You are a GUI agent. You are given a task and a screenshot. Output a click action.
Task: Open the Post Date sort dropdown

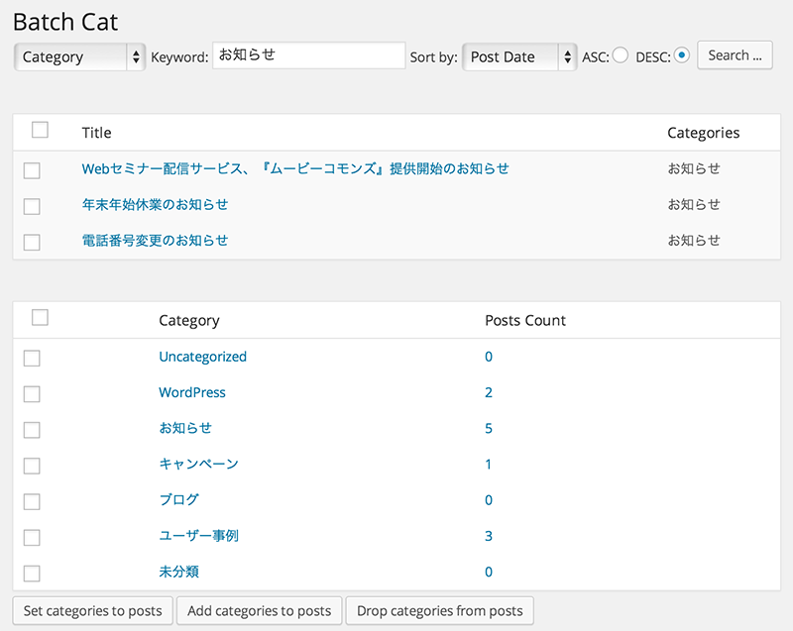click(x=519, y=56)
